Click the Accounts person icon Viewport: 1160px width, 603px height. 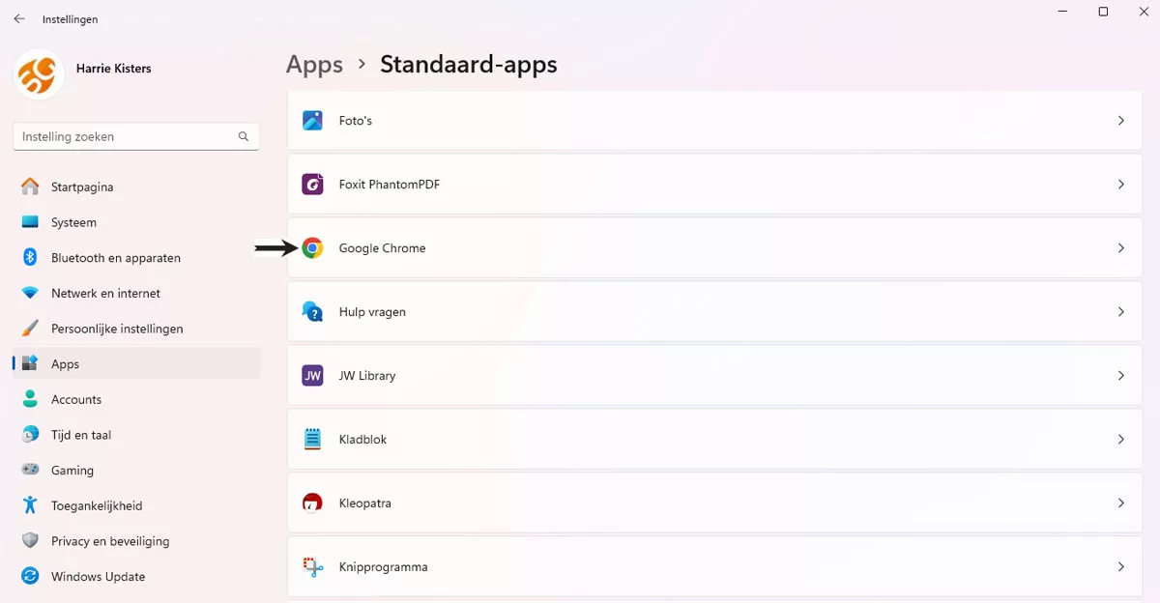point(31,399)
